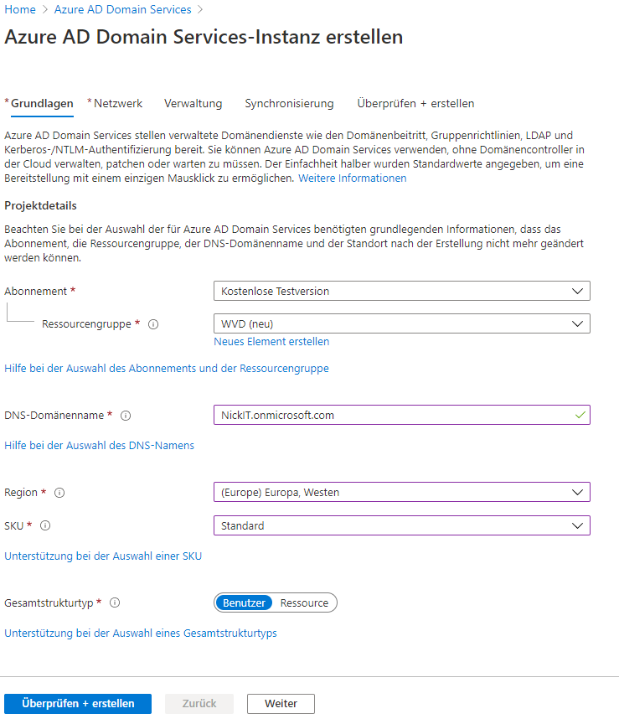Click info icon next to Gesamtstrukturtyp
The width and height of the screenshot is (619, 724).
115,602
